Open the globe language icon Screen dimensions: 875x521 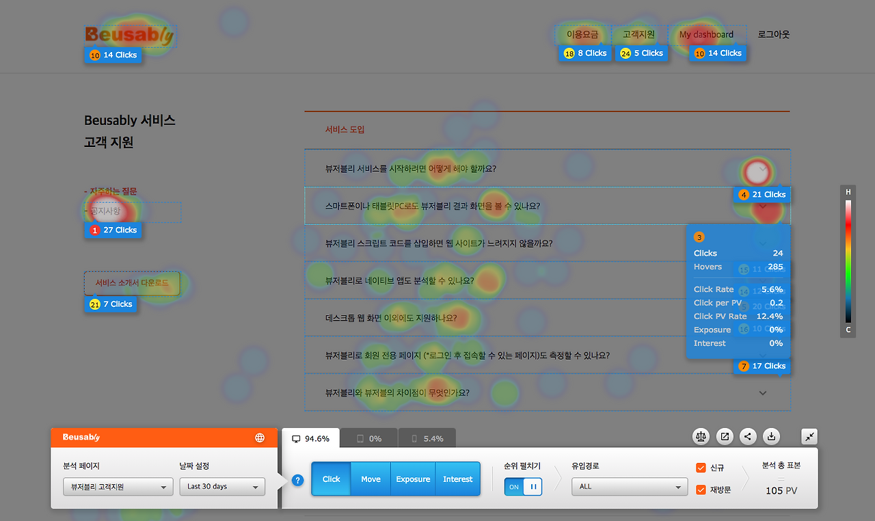260,438
